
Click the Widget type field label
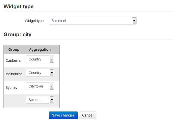pyautogui.click(x=34, y=21)
